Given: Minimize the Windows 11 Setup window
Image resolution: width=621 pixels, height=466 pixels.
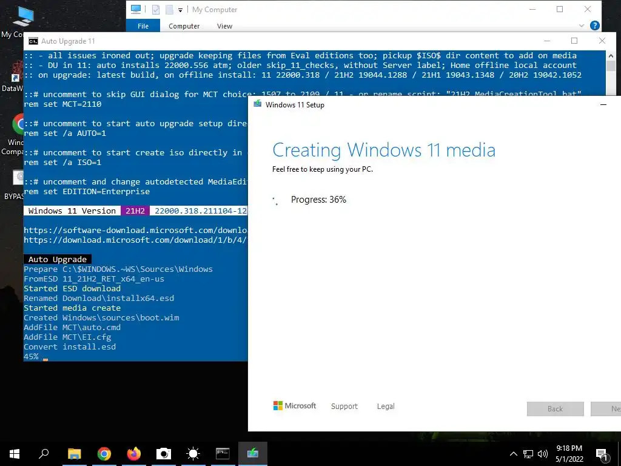Looking at the screenshot, I should pyautogui.click(x=603, y=104).
